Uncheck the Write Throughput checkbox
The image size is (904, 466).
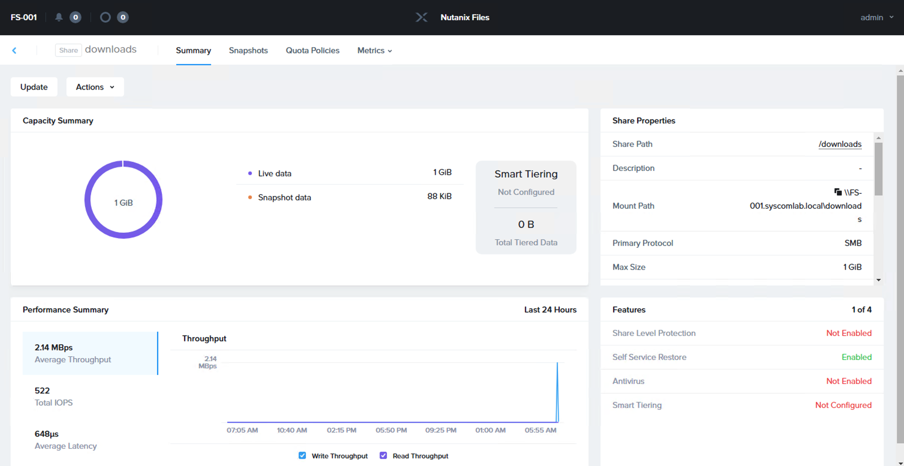(x=302, y=455)
